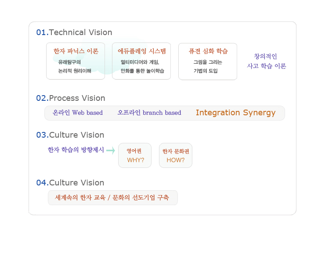Click the 한자 학습의 방향제시 text
325x263 pixels.
(76, 150)
